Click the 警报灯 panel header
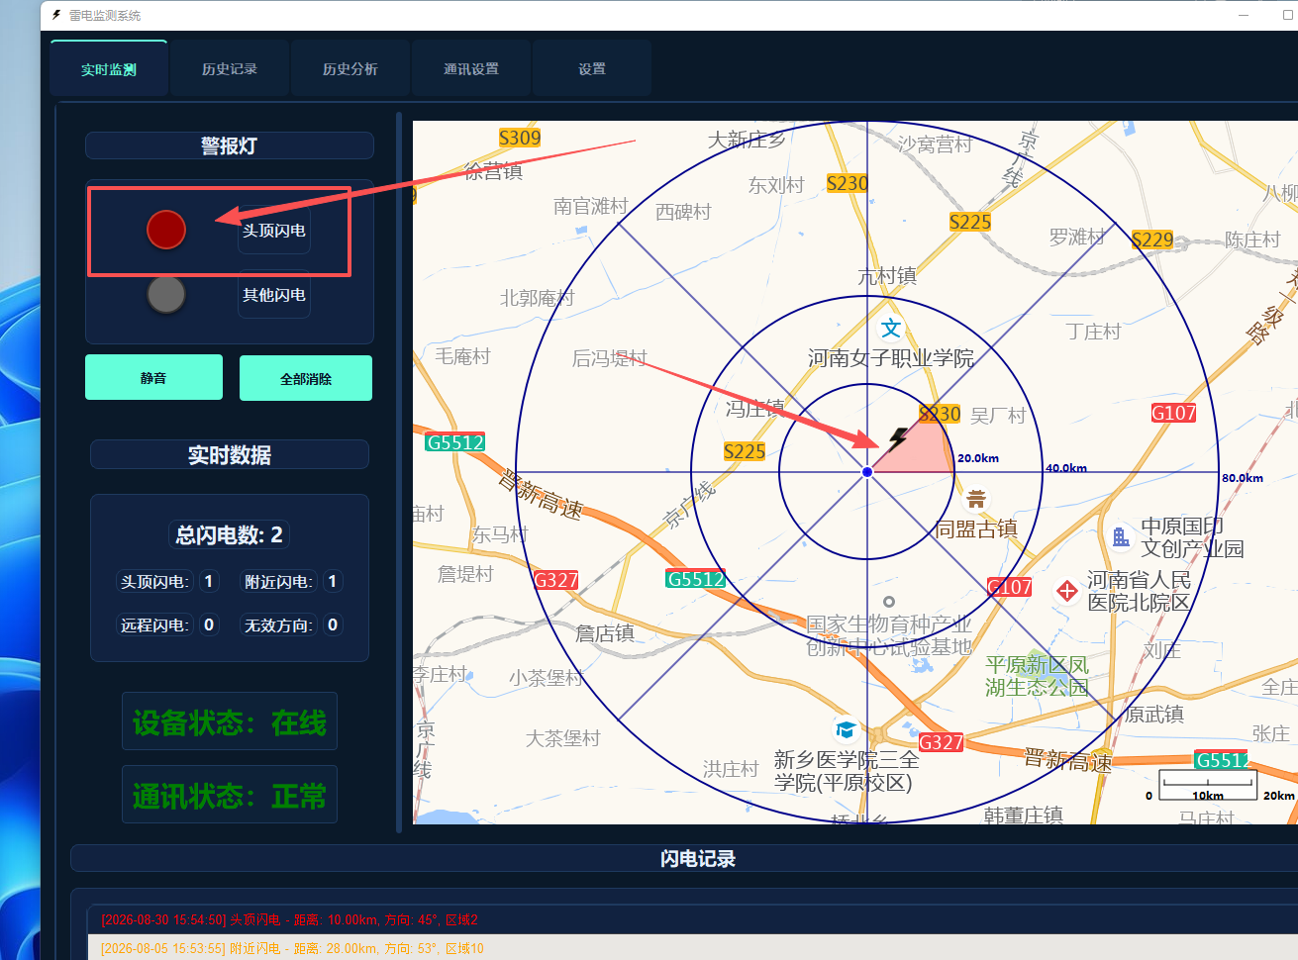The width and height of the screenshot is (1298, 960). tap(230, 145)
